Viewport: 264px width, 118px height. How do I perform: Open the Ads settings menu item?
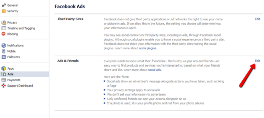click(25, 74)
